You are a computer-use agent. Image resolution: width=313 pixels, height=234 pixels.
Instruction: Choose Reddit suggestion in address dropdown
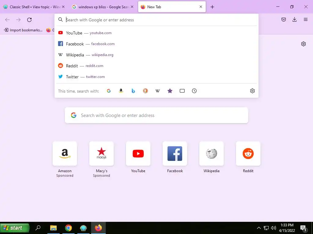pyautogui.click(x=156, y=66)
